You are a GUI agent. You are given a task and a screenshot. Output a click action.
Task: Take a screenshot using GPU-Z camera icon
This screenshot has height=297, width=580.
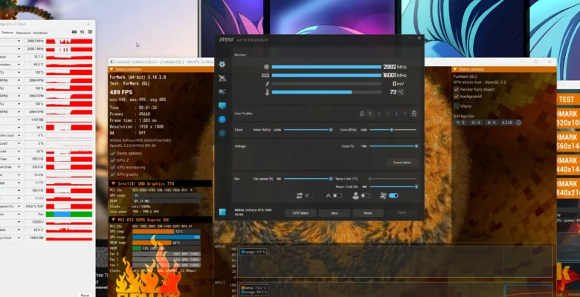74,33
